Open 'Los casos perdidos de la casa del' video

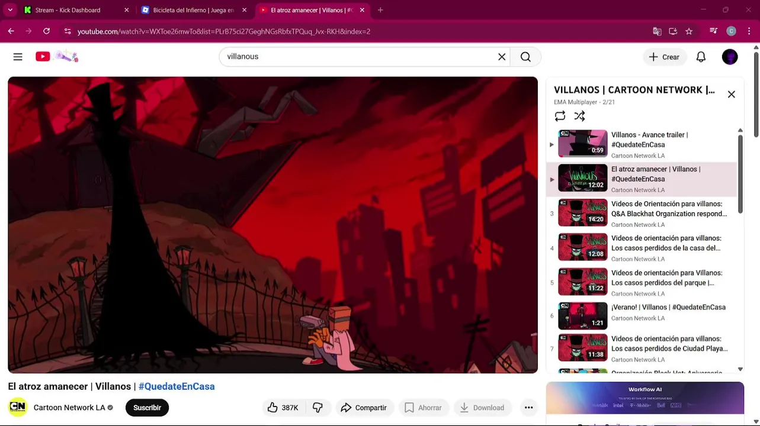coord(666,243)
